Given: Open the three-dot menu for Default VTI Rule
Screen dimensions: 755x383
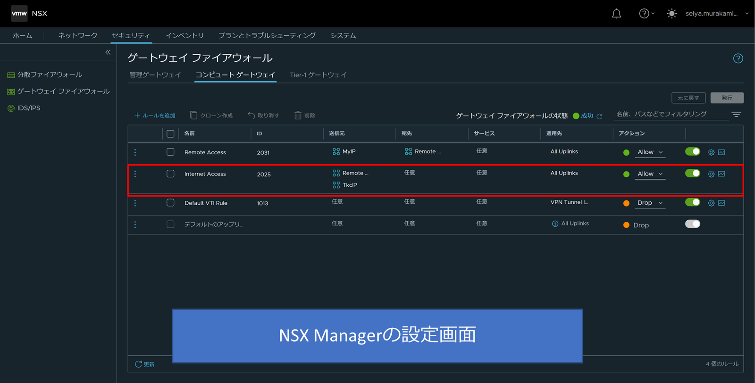Looking at the screenshot, I should [135, 203].
